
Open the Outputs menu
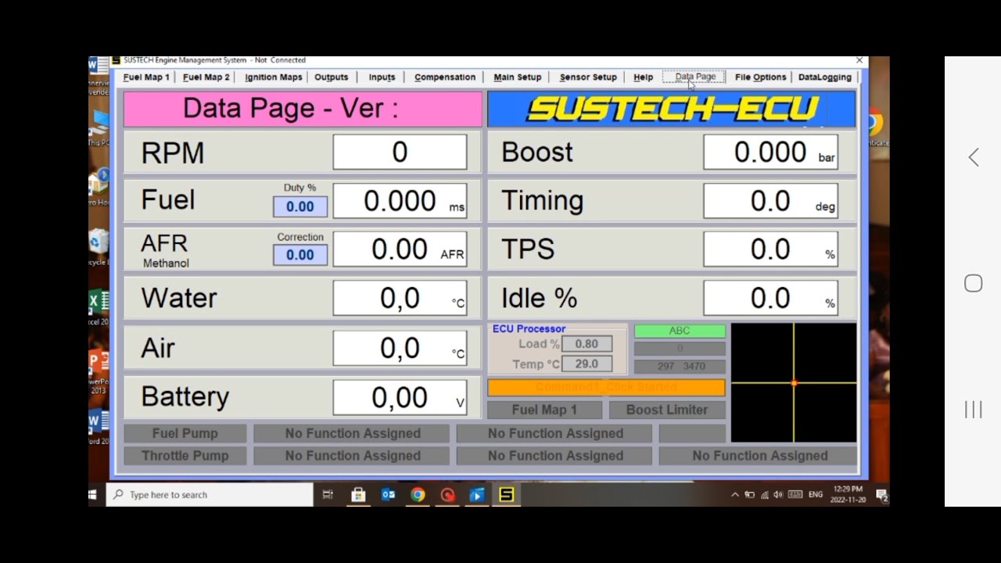331,77
